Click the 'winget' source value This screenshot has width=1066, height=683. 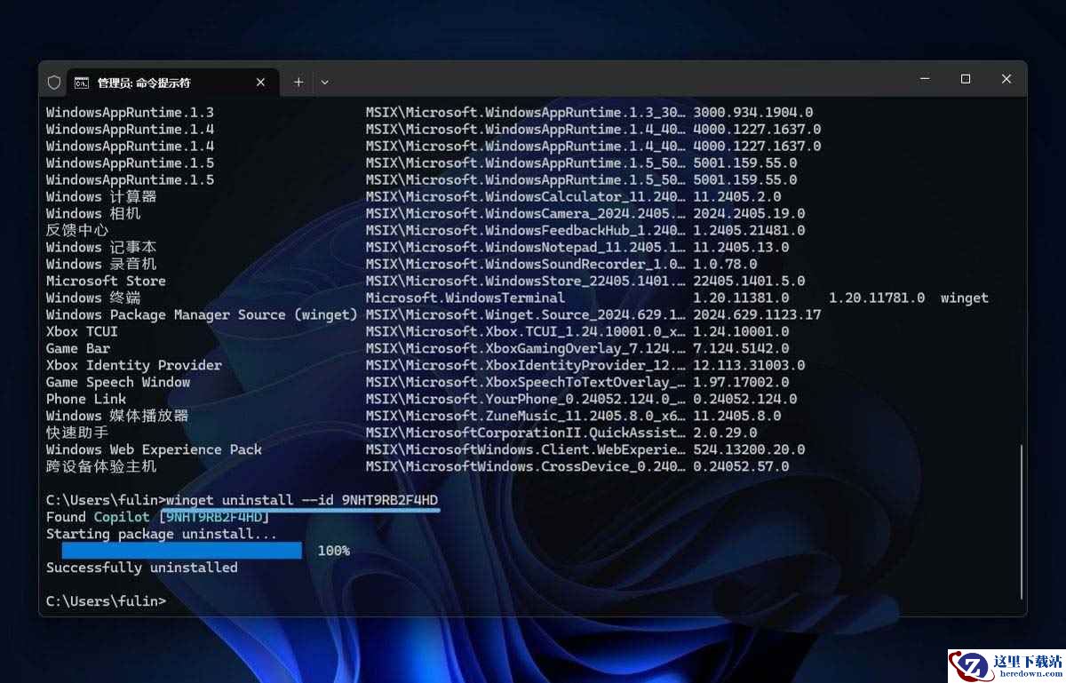[x=965, y=298]
